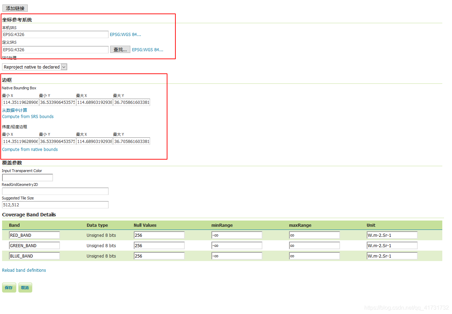
Task: Click RED_BAND minRange field
Action: tap(237, 235)
